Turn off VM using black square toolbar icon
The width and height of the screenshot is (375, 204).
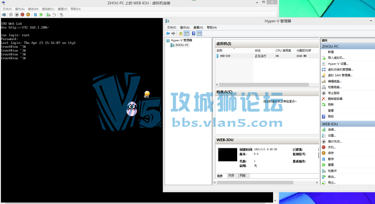click(17, 15)
